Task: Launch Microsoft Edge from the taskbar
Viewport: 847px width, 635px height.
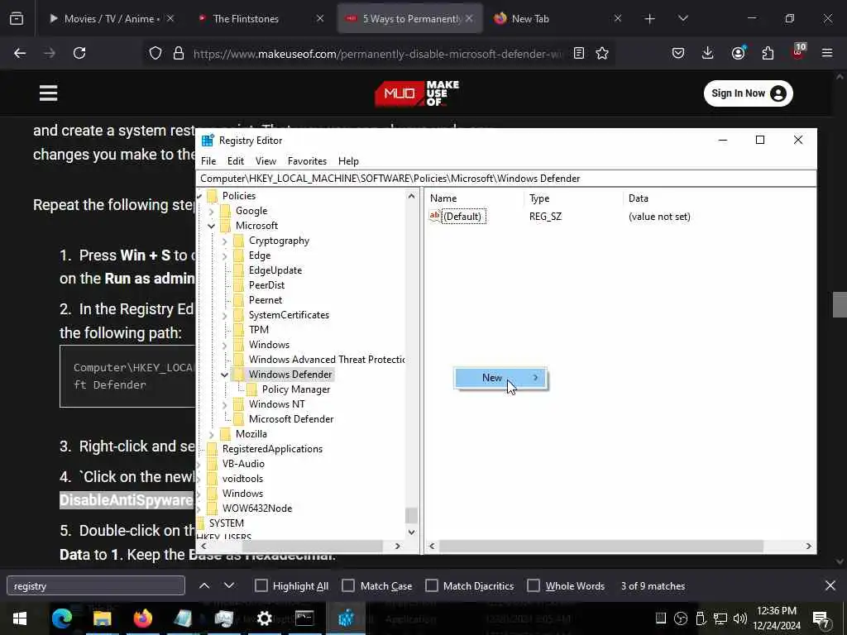Action: (61, 618)
